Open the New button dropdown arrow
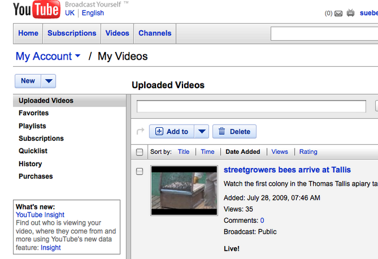 click(x=48, y=81)
